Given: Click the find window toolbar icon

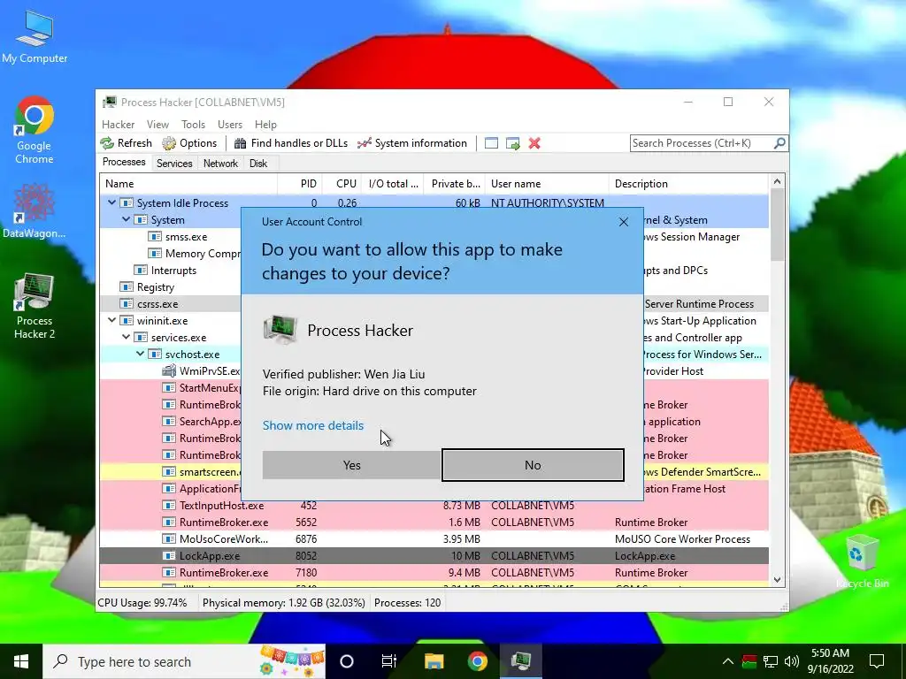Looking at the screenshot, I should (491, 143).
